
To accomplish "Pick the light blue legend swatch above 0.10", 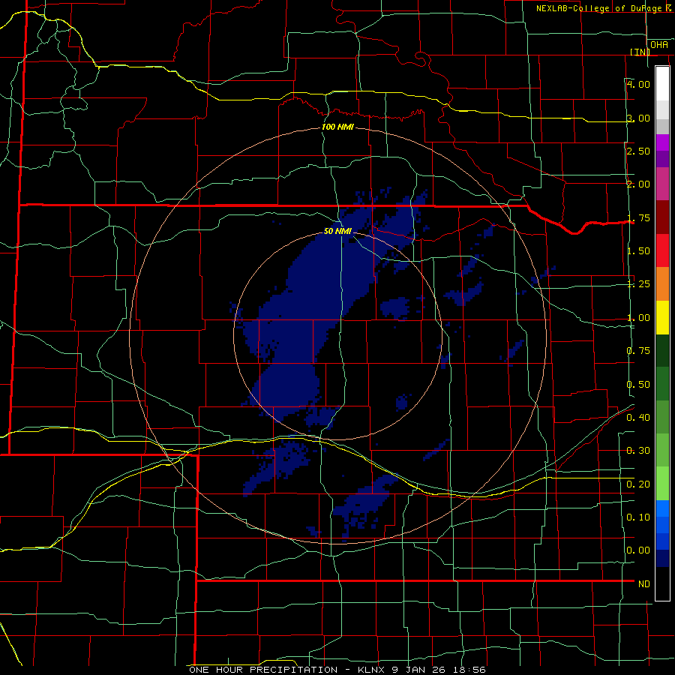I will (x=662, y=508).
